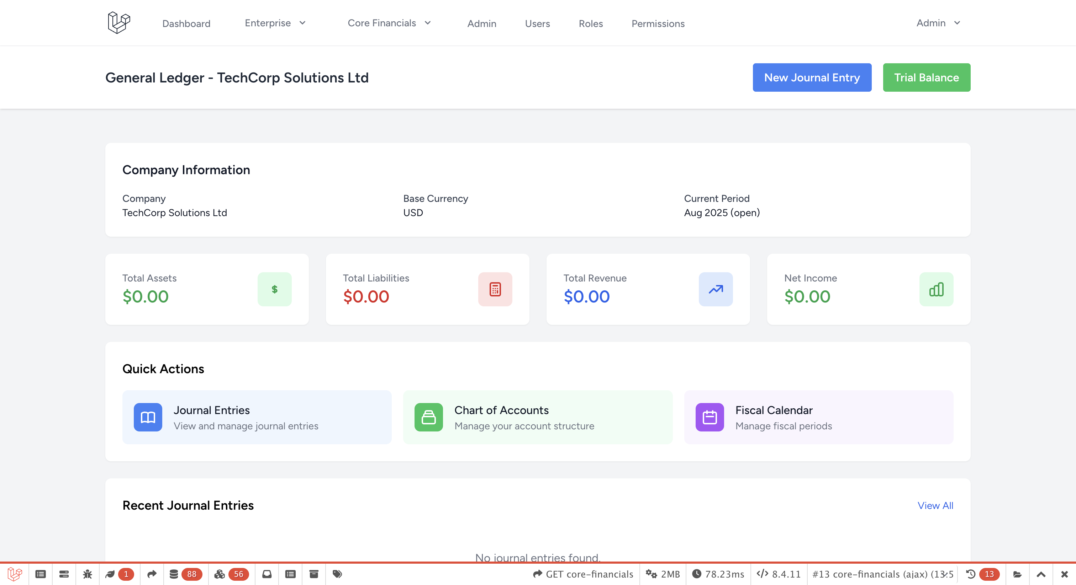The image size is (1076, 585).
Task: Open the debugbar Gate list icon
Action: pos(290,574)
